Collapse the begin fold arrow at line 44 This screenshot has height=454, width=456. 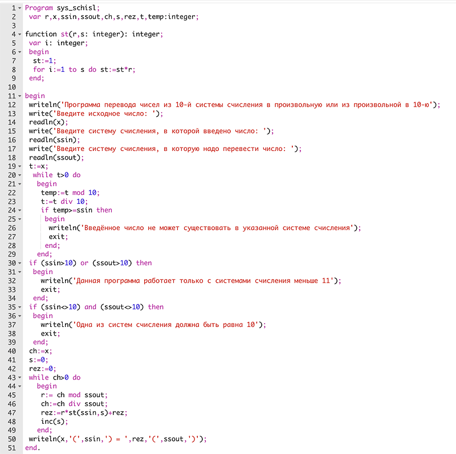(20, 386)
